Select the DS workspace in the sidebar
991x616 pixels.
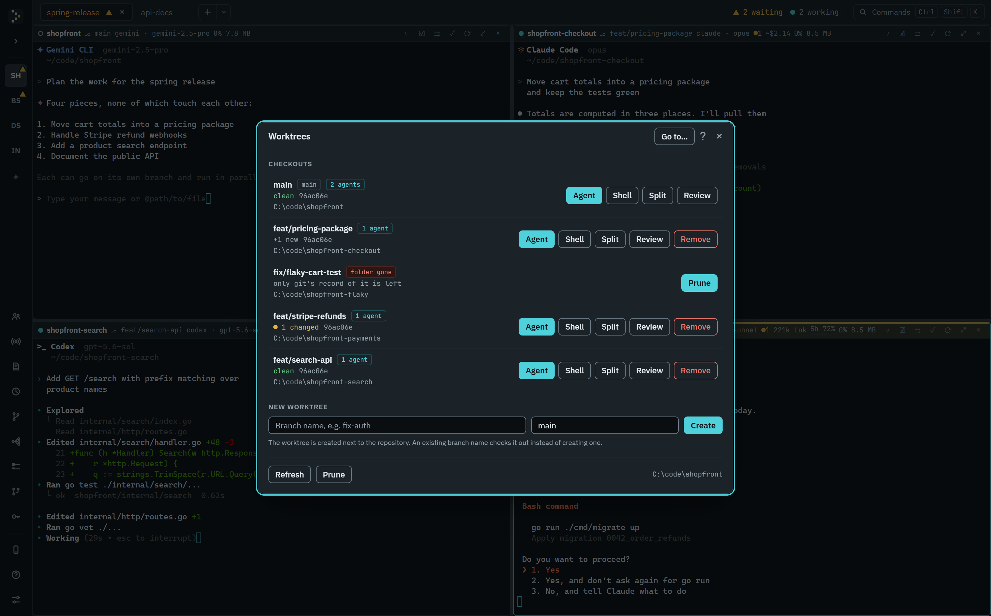click(16, 125)
